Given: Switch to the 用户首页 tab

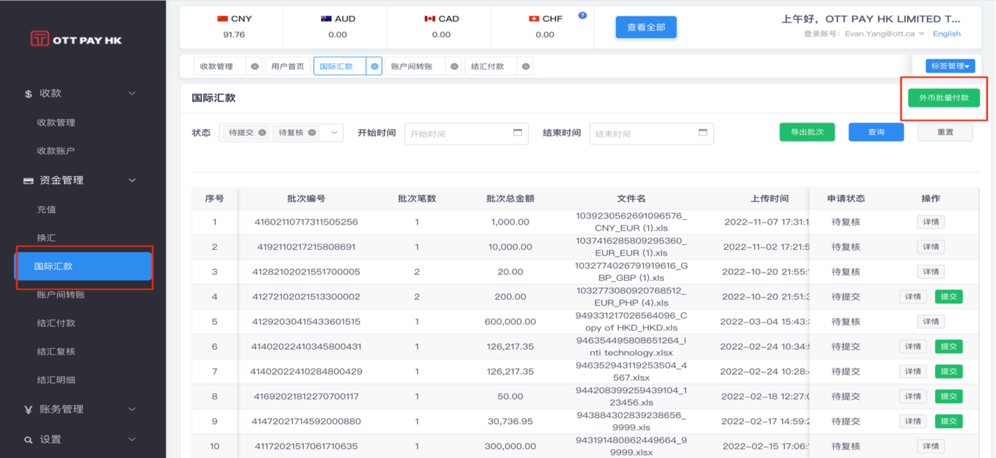Looking at the screenshot, I should pyautogui.click(x=288, y=66).
